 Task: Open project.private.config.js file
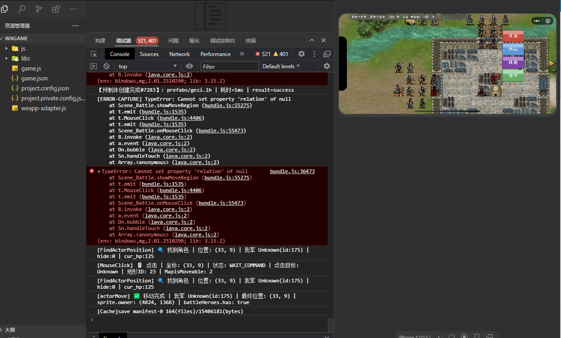tap(53, 98)
